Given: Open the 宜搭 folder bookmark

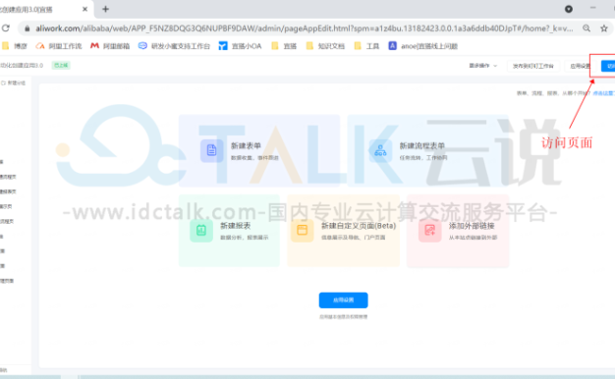Looking at the screenshot, I should point(284,46).
